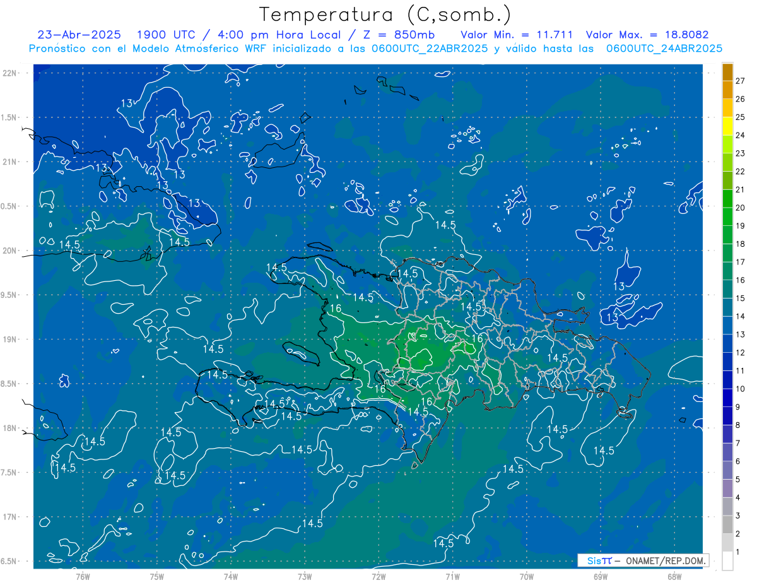Screen dimensions: 757x585
Task: Click the "19N" latitude axis label
Action: (10, 339)
